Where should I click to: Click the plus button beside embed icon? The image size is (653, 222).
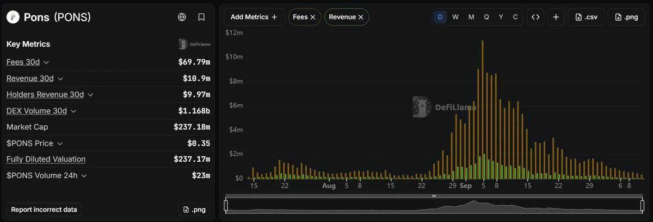click(556, 17)
